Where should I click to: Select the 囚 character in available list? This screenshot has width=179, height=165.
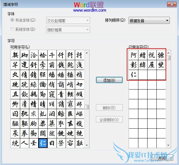(15, 114)
